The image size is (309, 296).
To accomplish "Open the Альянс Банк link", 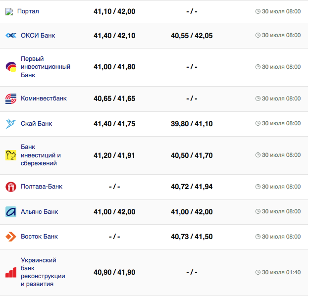I will coord(39,212).
